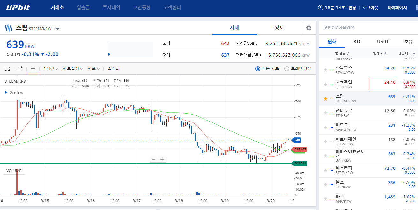
Task: Select the 트레이딩뷰 radio button
Action: coord(287,69)
